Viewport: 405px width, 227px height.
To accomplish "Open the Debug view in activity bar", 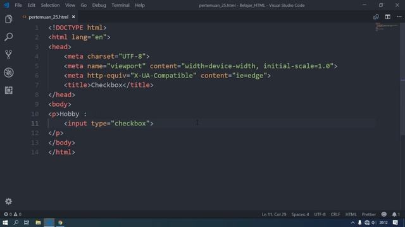I will point(8,73).
